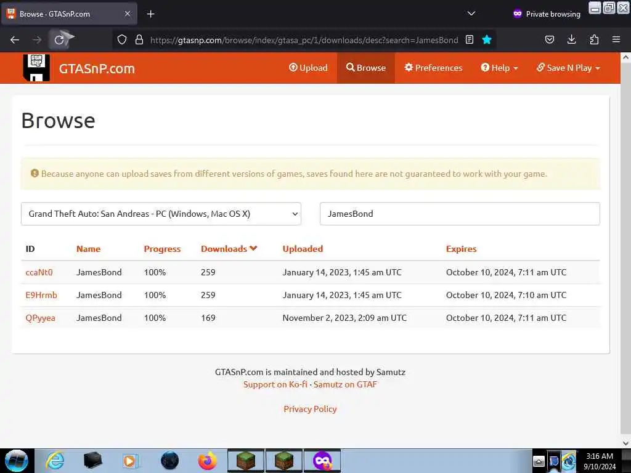Click November 2, 2023 upload date

point(344,318)
